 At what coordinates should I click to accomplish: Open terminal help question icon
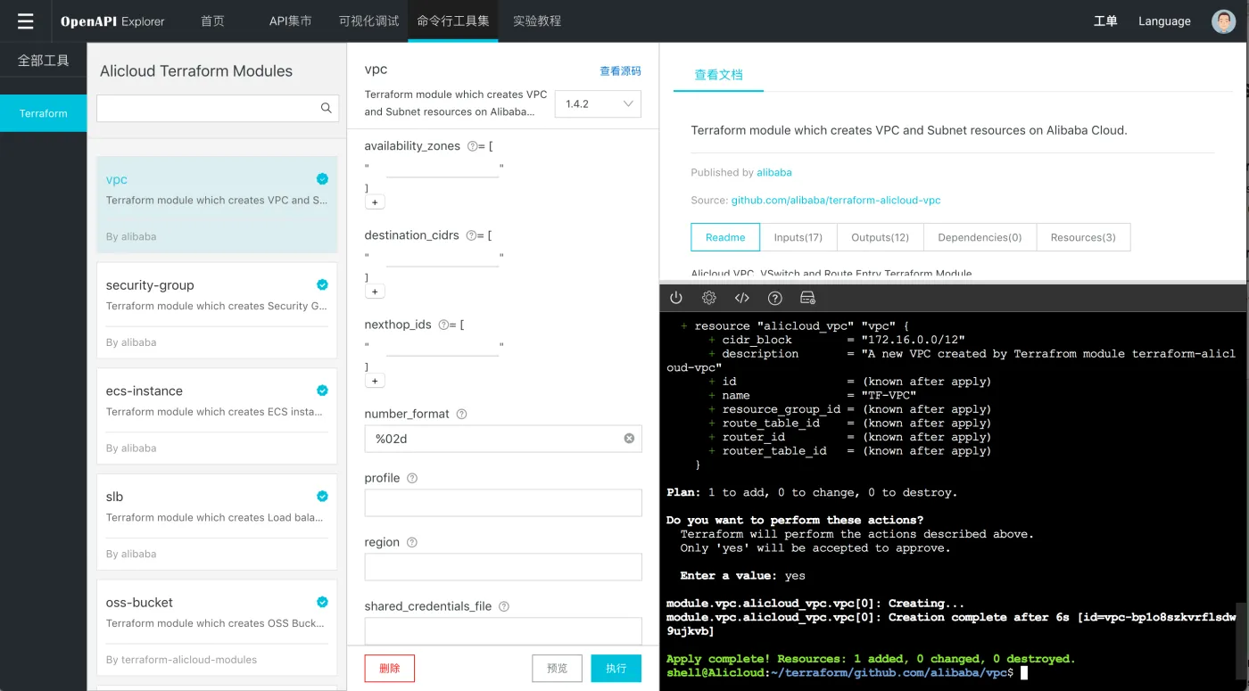[775, 298]
